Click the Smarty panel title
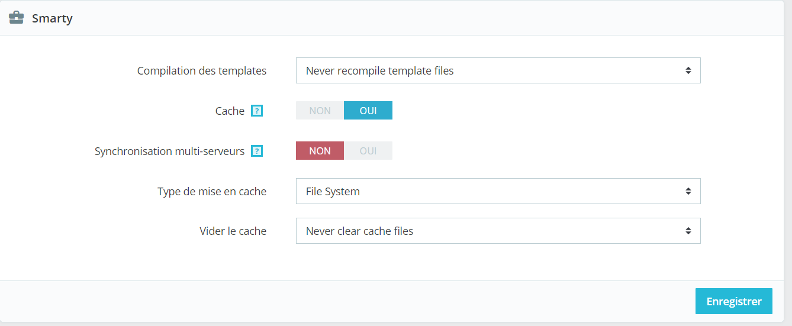Screen dimensions: 792x326 (x=52, y=18)
